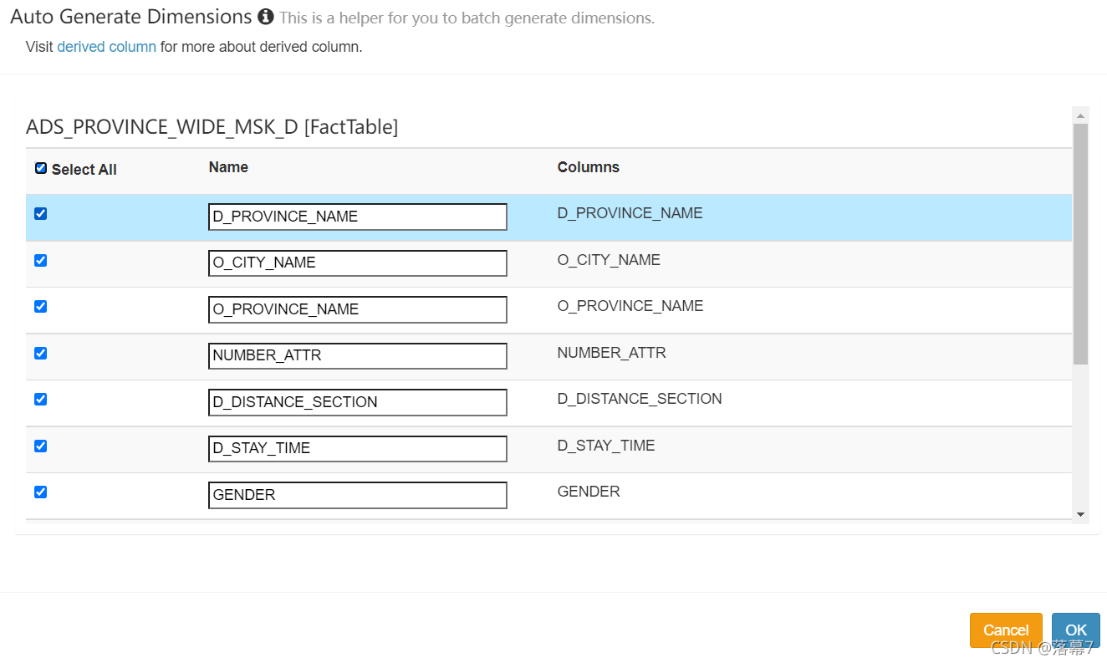Open the derived column link
Screen dimensions: 1107x663
coord(106,47)
